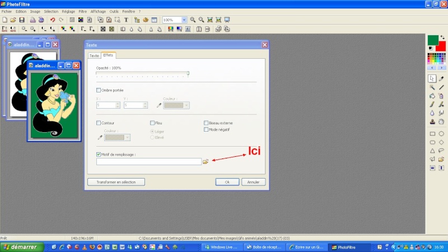
Task: Open the Contour Couleur dropdown
Action: (128, 137)
